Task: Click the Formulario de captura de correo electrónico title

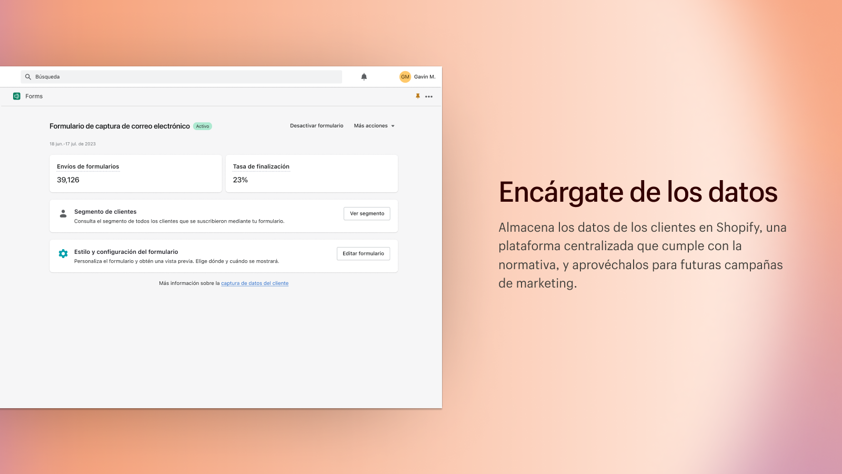Action: tap(119, 126)
